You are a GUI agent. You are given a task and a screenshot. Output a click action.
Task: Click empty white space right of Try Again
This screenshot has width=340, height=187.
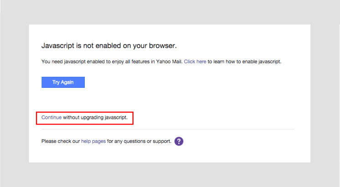pyautogui.click(x=182, y=82)
